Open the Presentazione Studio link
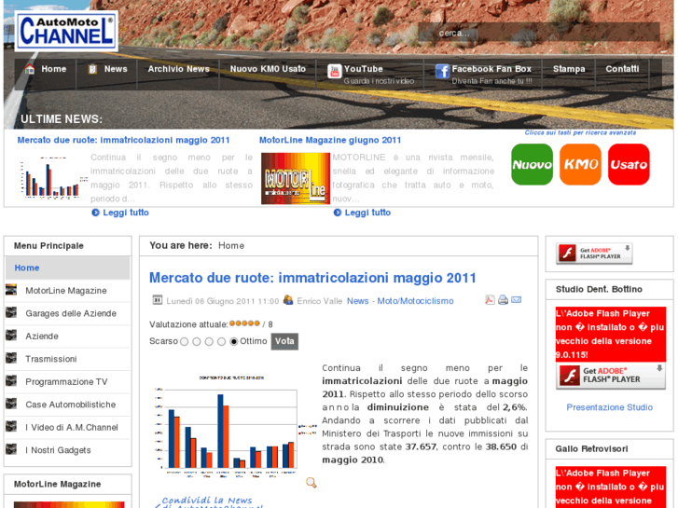 tap(609, 407)
